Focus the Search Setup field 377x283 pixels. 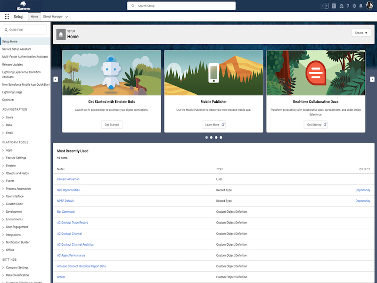coord(181,6)
